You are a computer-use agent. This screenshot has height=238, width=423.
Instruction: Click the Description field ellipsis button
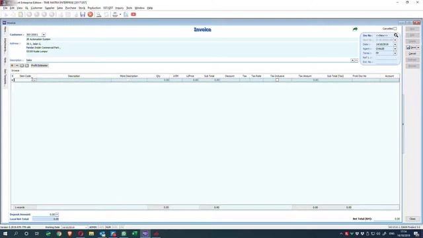click(356, 60)
